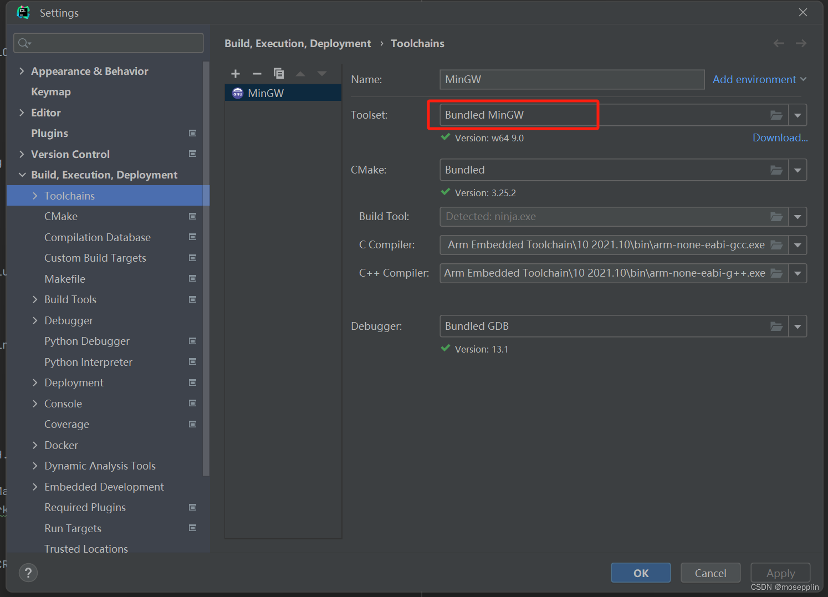This screenshot has height=597, width=828.
Task: Click the CLion logo in title bar
Action: click(23, 12)
